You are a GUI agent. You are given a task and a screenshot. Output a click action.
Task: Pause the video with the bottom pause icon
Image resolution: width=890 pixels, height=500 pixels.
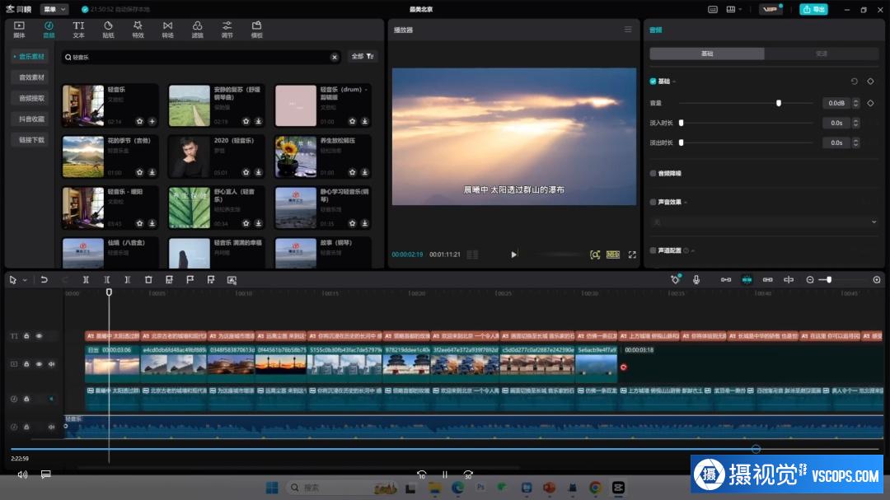click(445, 474)
